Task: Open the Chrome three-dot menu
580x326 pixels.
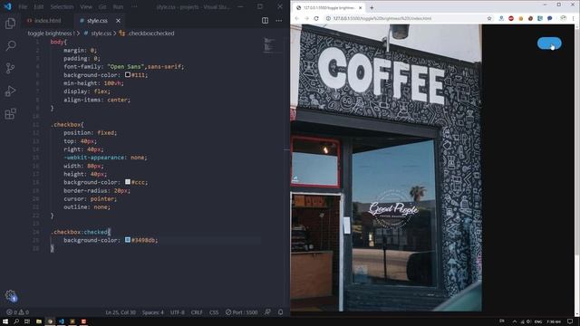Action: (x=574, y=18)
